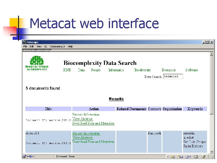This screenshot has height=163, width=217.
Task: Click the Contacts column header
Action: (154, 109)
